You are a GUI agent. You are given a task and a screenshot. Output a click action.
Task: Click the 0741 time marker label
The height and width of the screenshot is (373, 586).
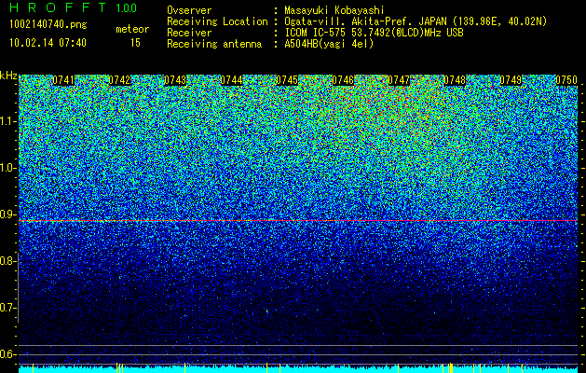click(63, 80)
